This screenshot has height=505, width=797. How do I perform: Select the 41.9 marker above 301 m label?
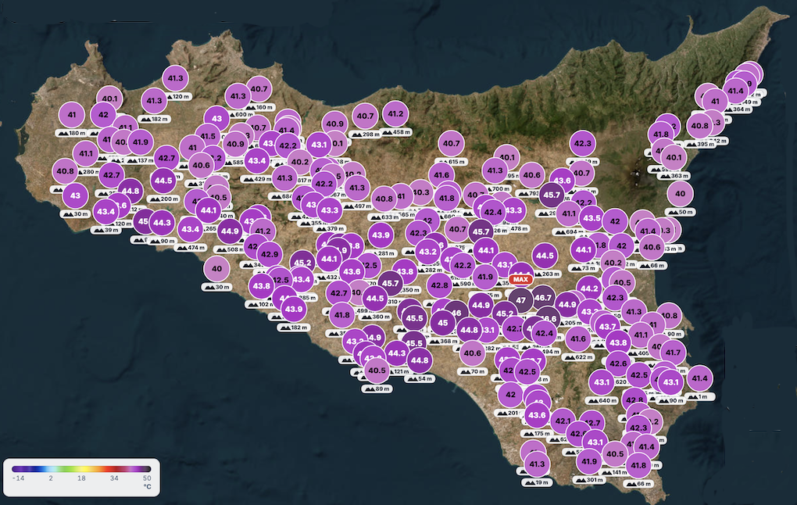[589, 461]
